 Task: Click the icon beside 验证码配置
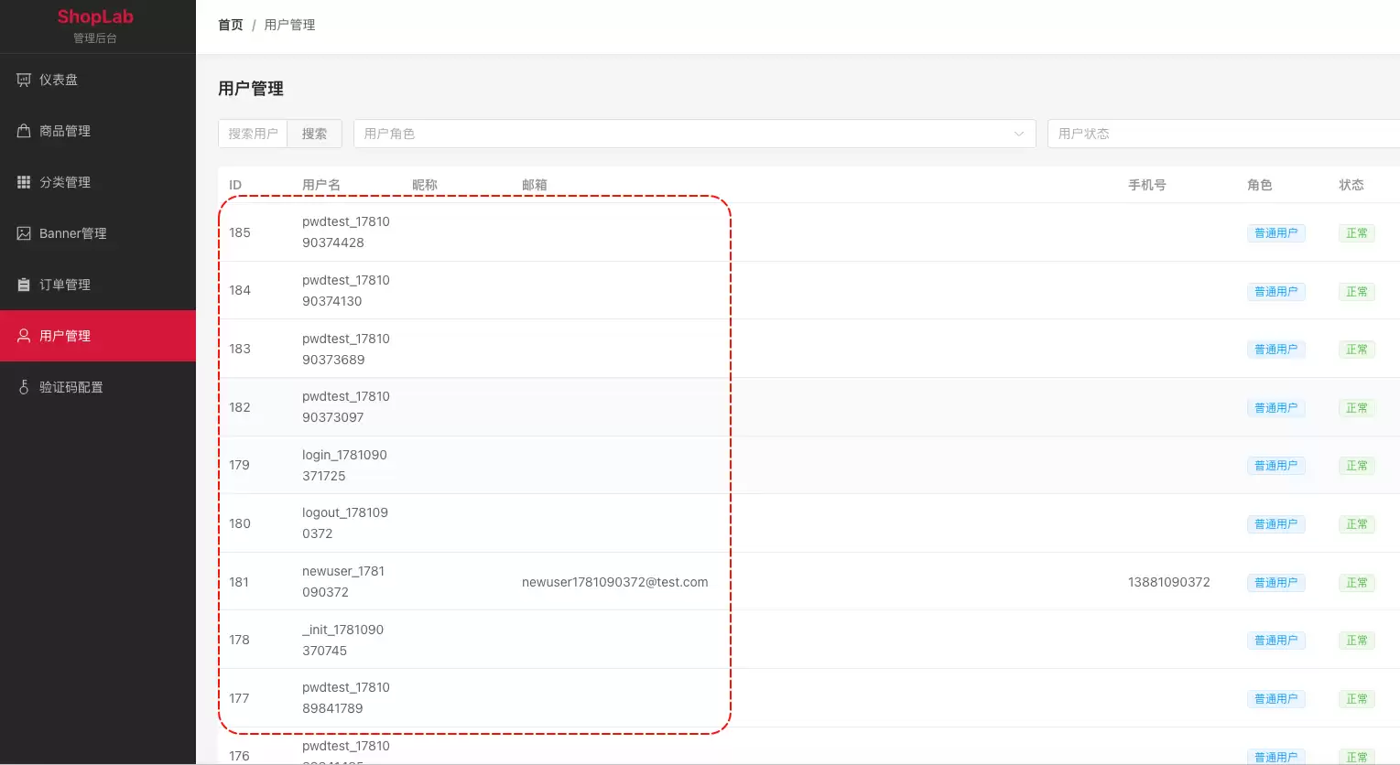click(x=24, y=387)
